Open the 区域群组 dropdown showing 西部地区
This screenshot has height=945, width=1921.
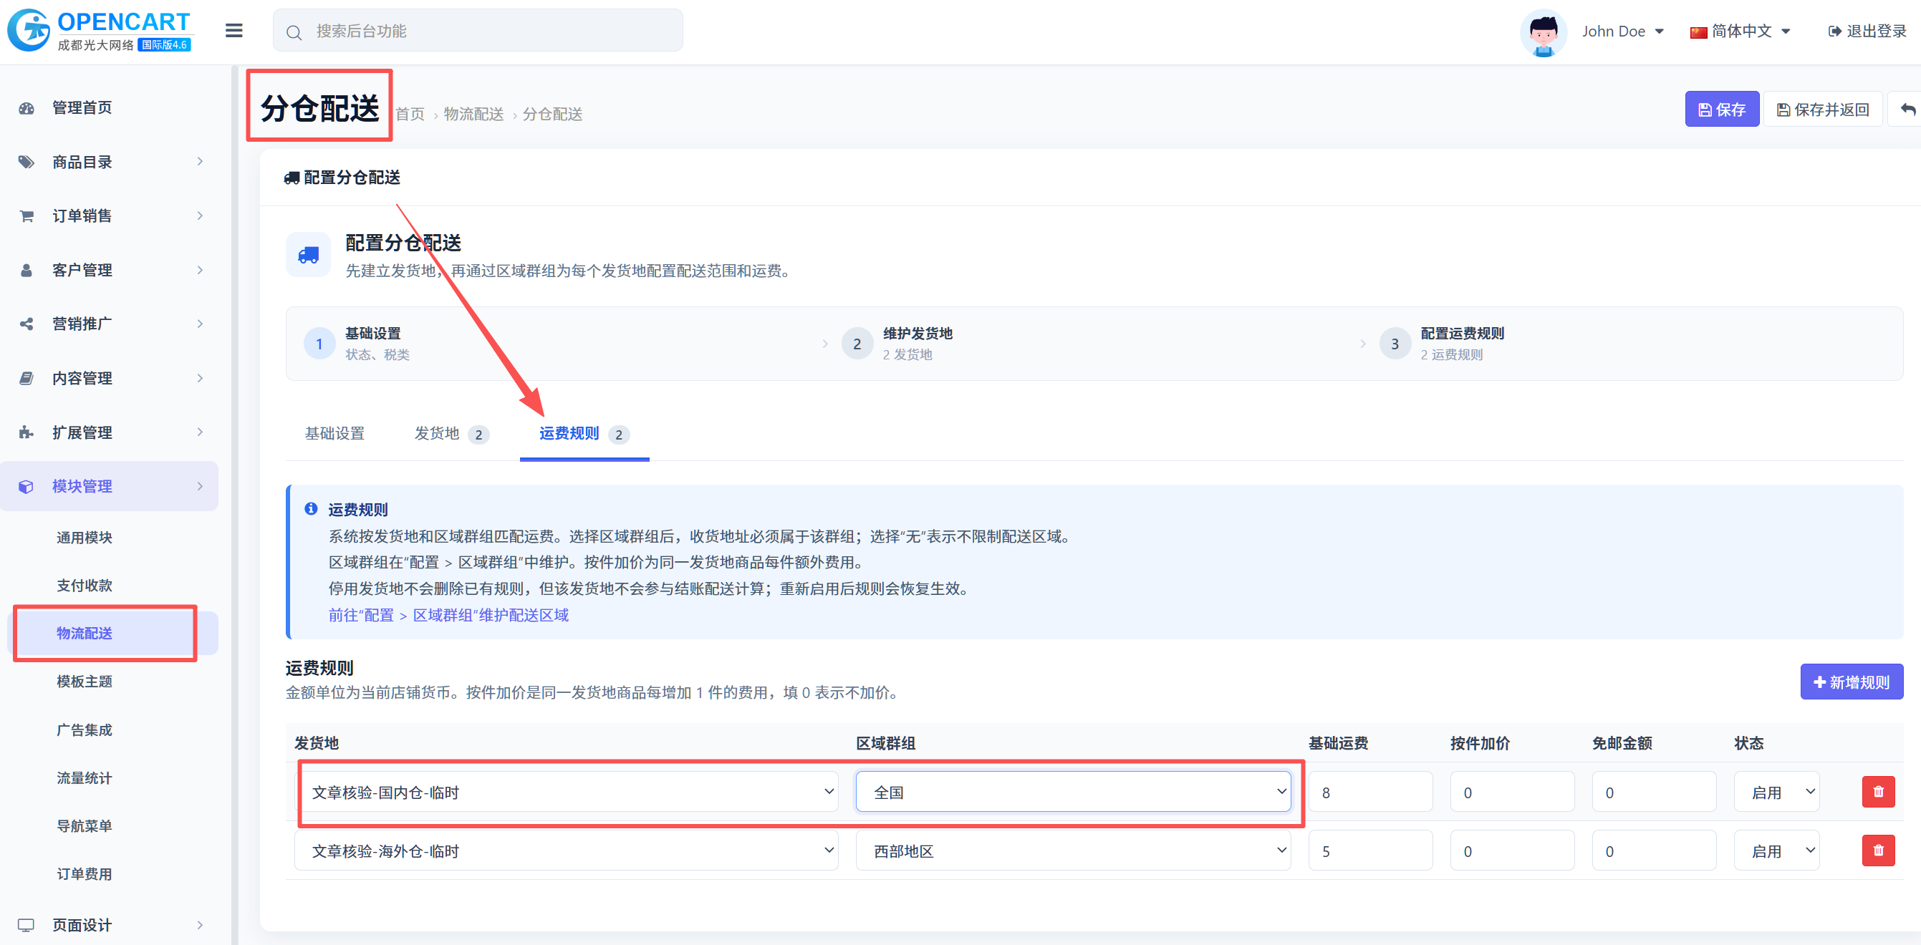coord(1073,850)
